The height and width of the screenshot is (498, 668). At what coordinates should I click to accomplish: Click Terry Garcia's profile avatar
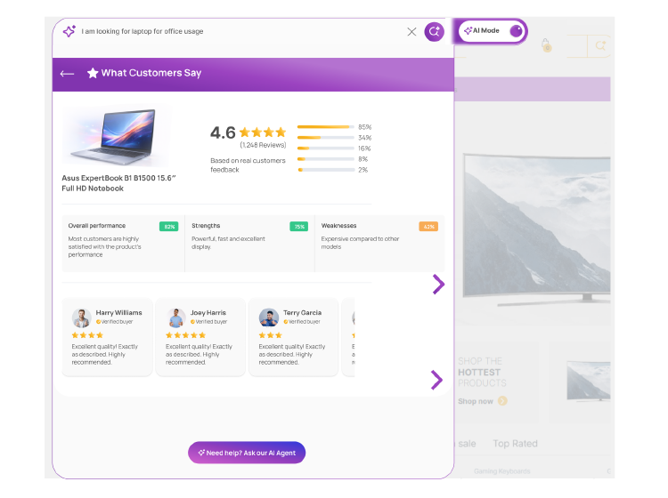(x=269, y=317)
